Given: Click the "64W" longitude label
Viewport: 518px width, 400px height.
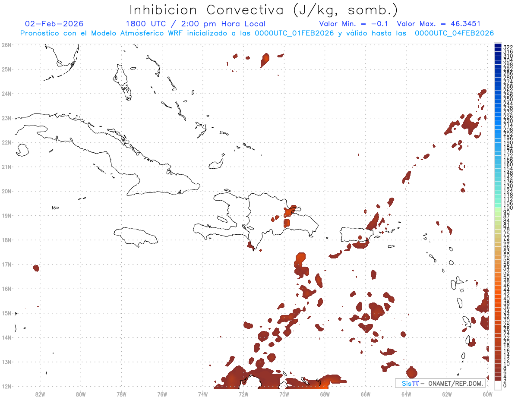Looking at the screenshot, I should (406, 394).
